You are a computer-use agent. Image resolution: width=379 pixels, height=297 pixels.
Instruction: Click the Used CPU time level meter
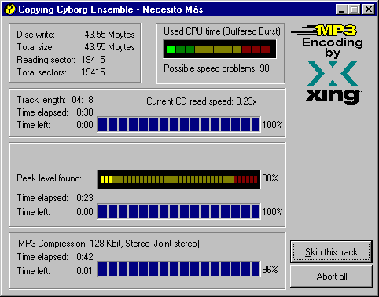219,49
